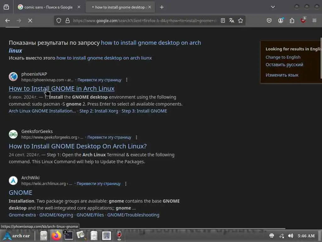Viewport: 322px width, 242px height.
Task: Open 'Step 3: Install GNOME' sublink
Action: [x=144, y=111]
